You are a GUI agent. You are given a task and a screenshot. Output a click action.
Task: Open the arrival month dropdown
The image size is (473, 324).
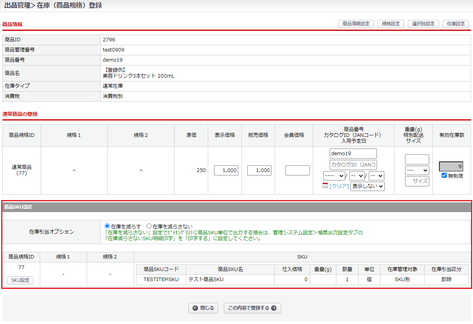coord(357,176)
